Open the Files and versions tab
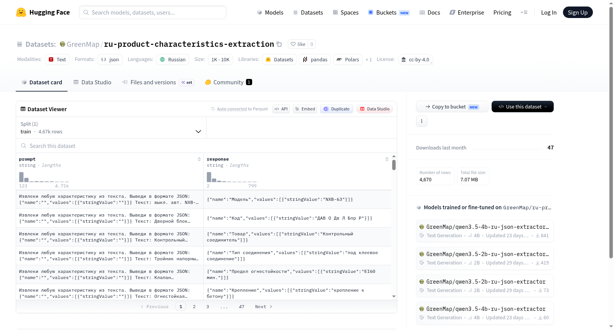 point(158,82)
